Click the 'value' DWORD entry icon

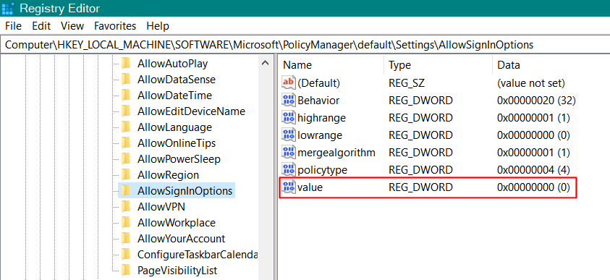click(x=289, y=187)
